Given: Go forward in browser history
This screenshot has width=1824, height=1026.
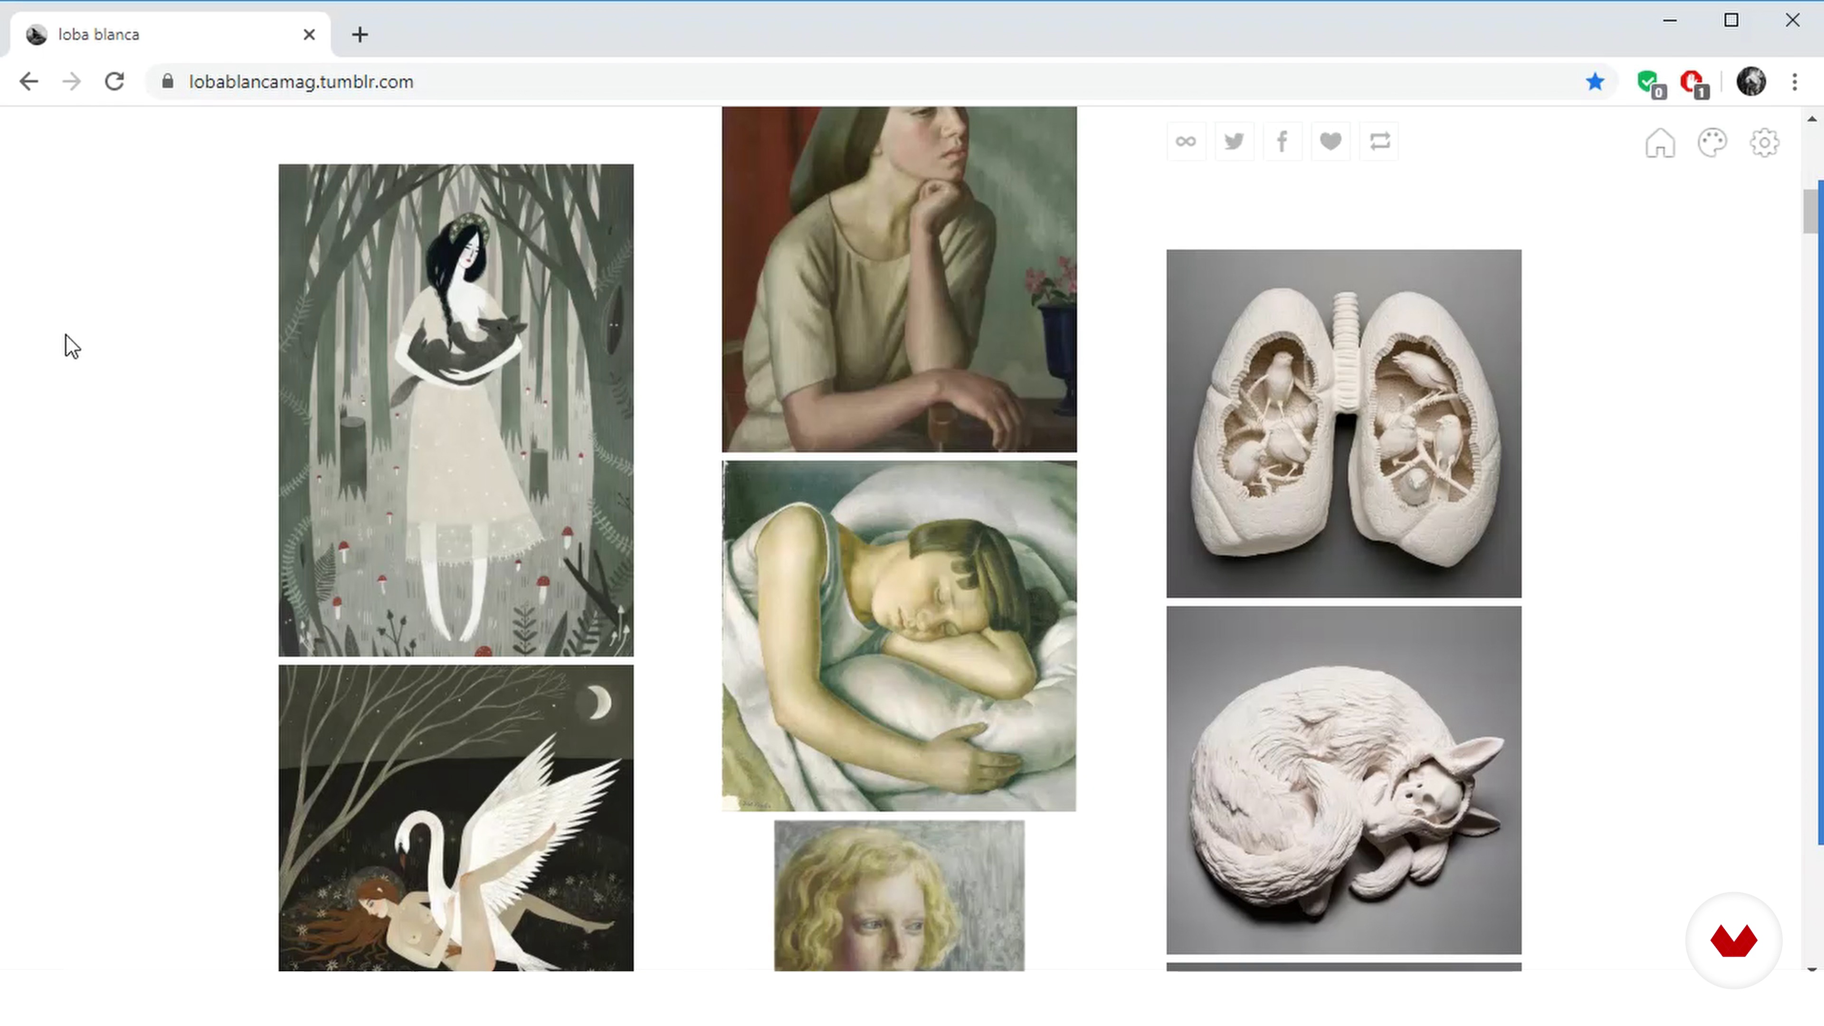Looking at the screenshot, I should tap(72, 81).
